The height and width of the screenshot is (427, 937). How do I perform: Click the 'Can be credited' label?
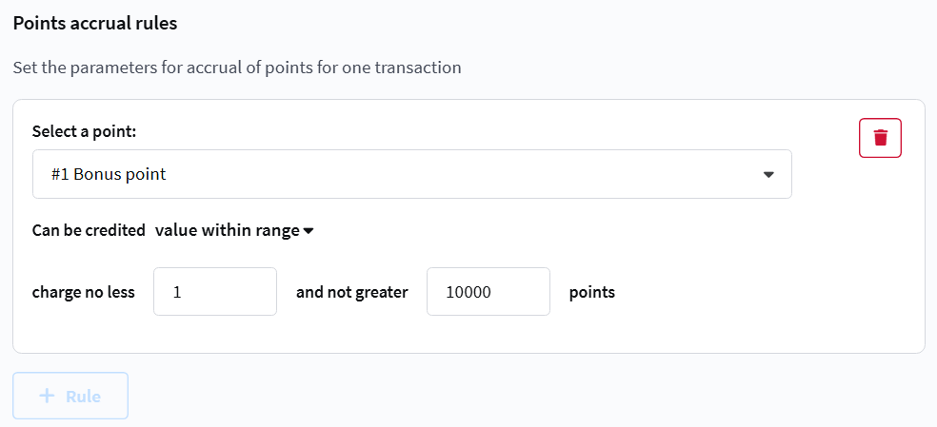click(89, 230)
